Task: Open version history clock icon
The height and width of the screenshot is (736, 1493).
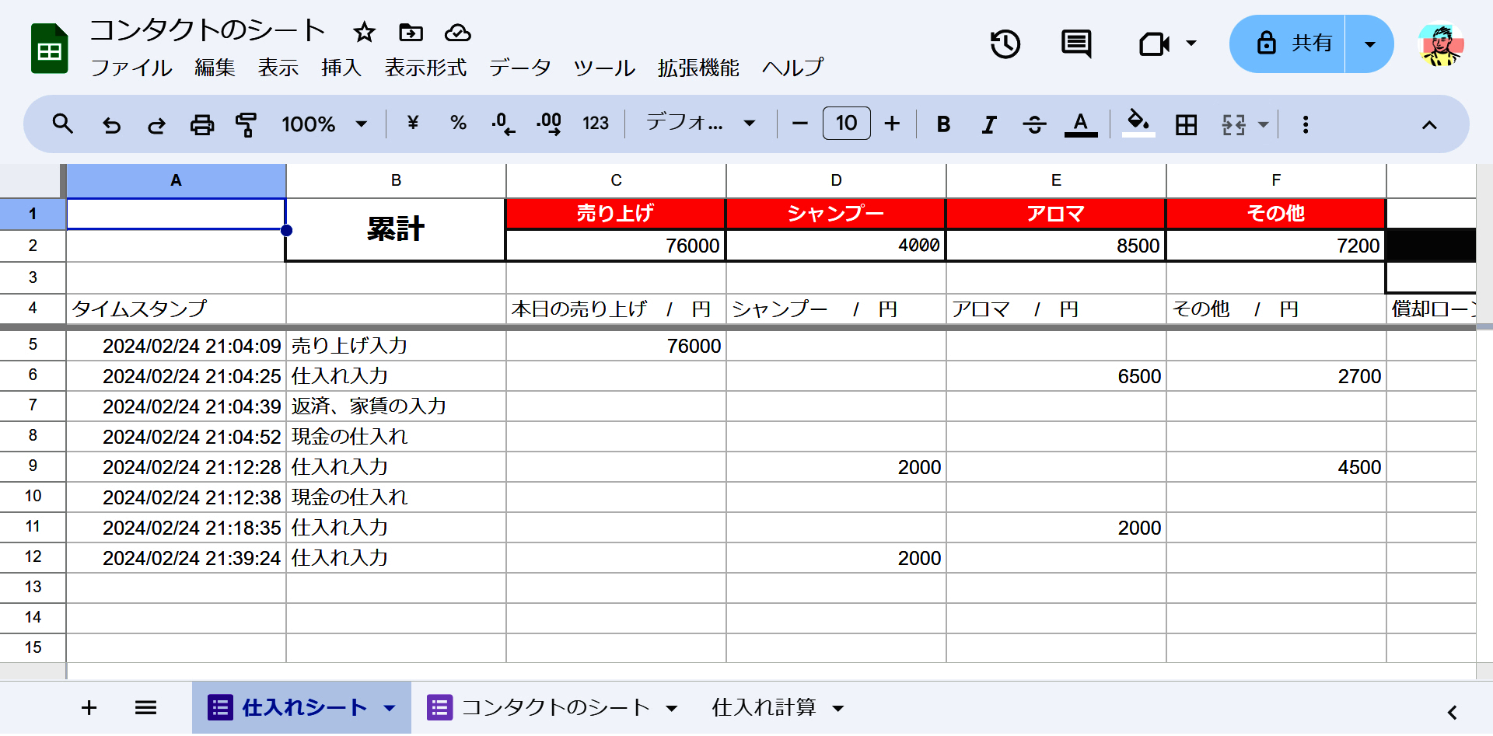Action: click(x=1005, y=44)
